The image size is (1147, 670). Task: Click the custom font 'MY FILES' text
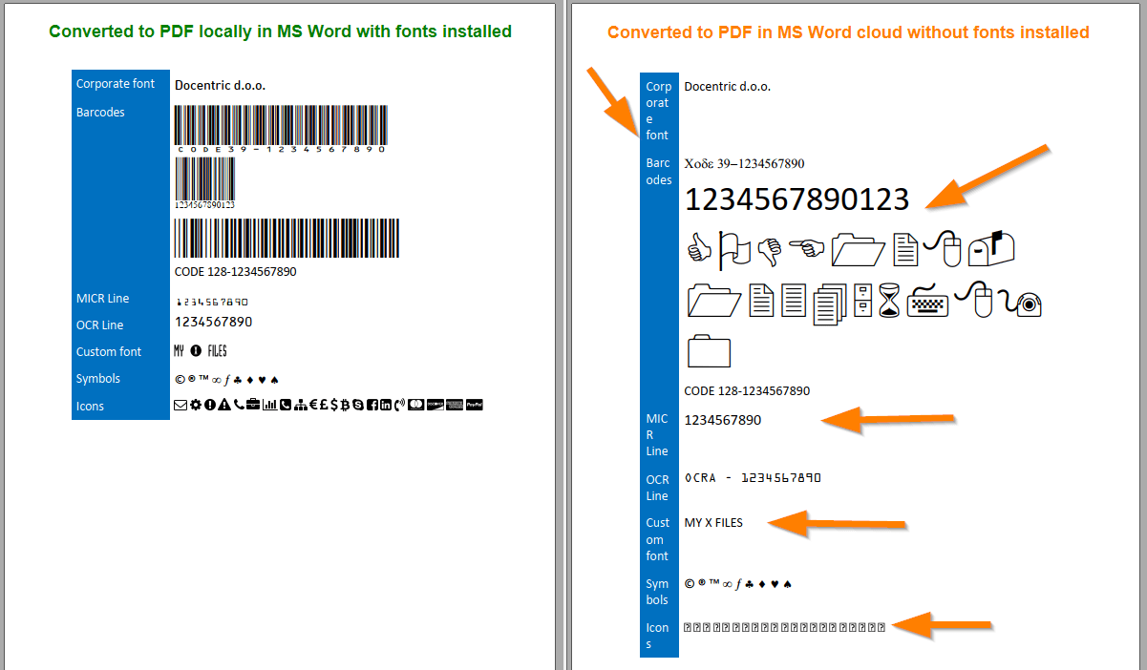coord(201,351)
